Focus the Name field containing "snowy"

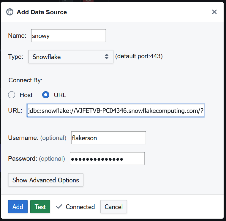[x=68, y=36]
